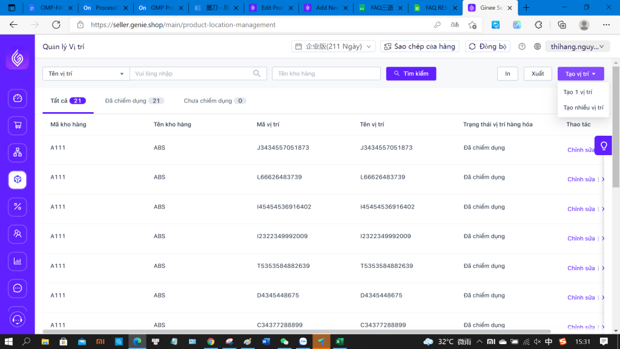Open browser settings ellipsis menu
Screen dimensions: 620x349
coord(606,24)
